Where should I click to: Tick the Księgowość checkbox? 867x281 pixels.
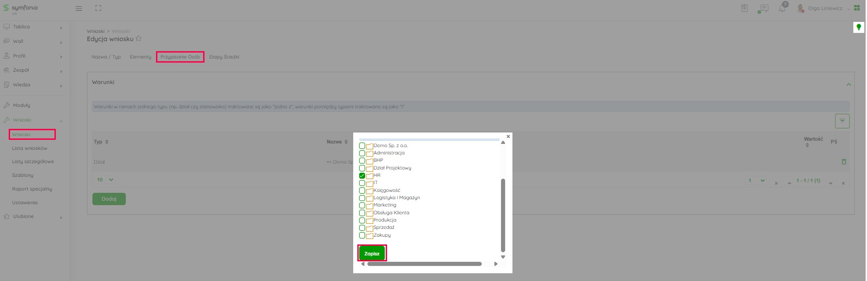362,191
